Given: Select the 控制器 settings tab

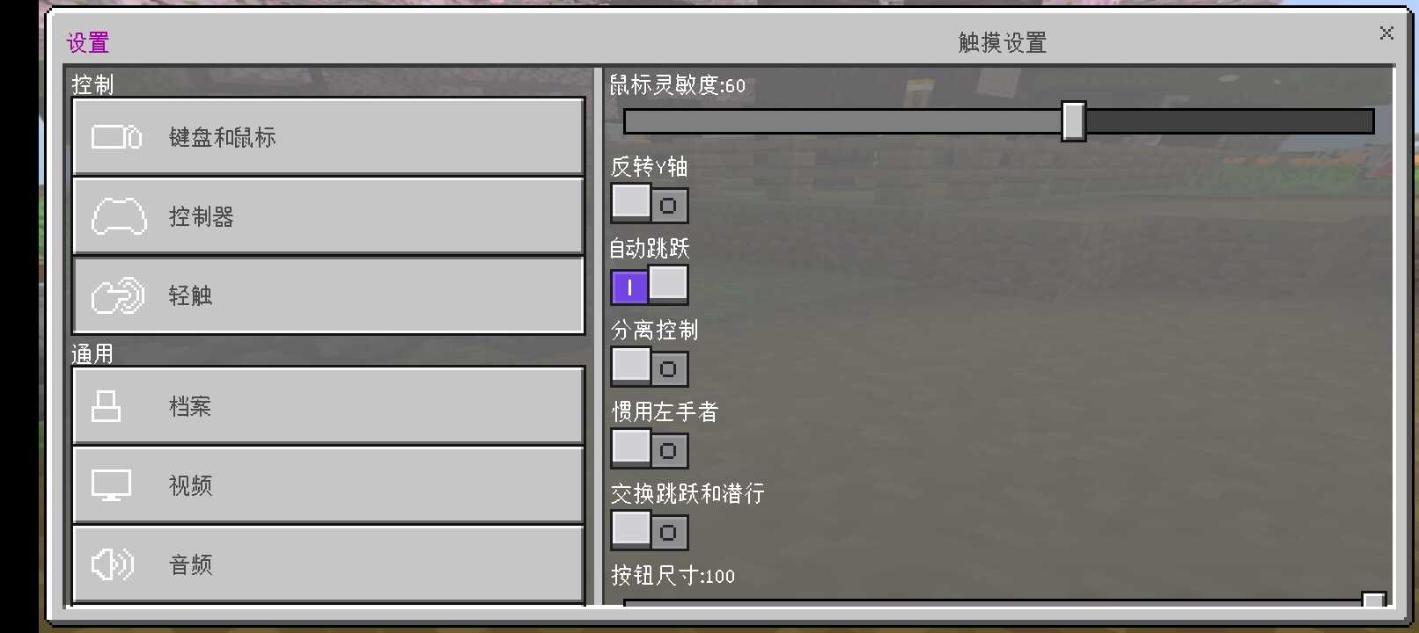Looking at the screenshot, I should [328, 216].
